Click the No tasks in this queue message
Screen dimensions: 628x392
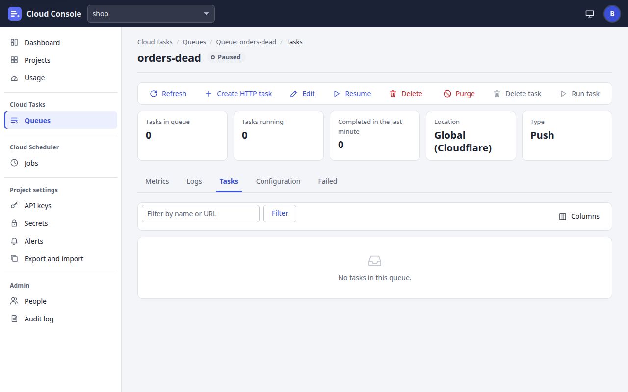375,278
